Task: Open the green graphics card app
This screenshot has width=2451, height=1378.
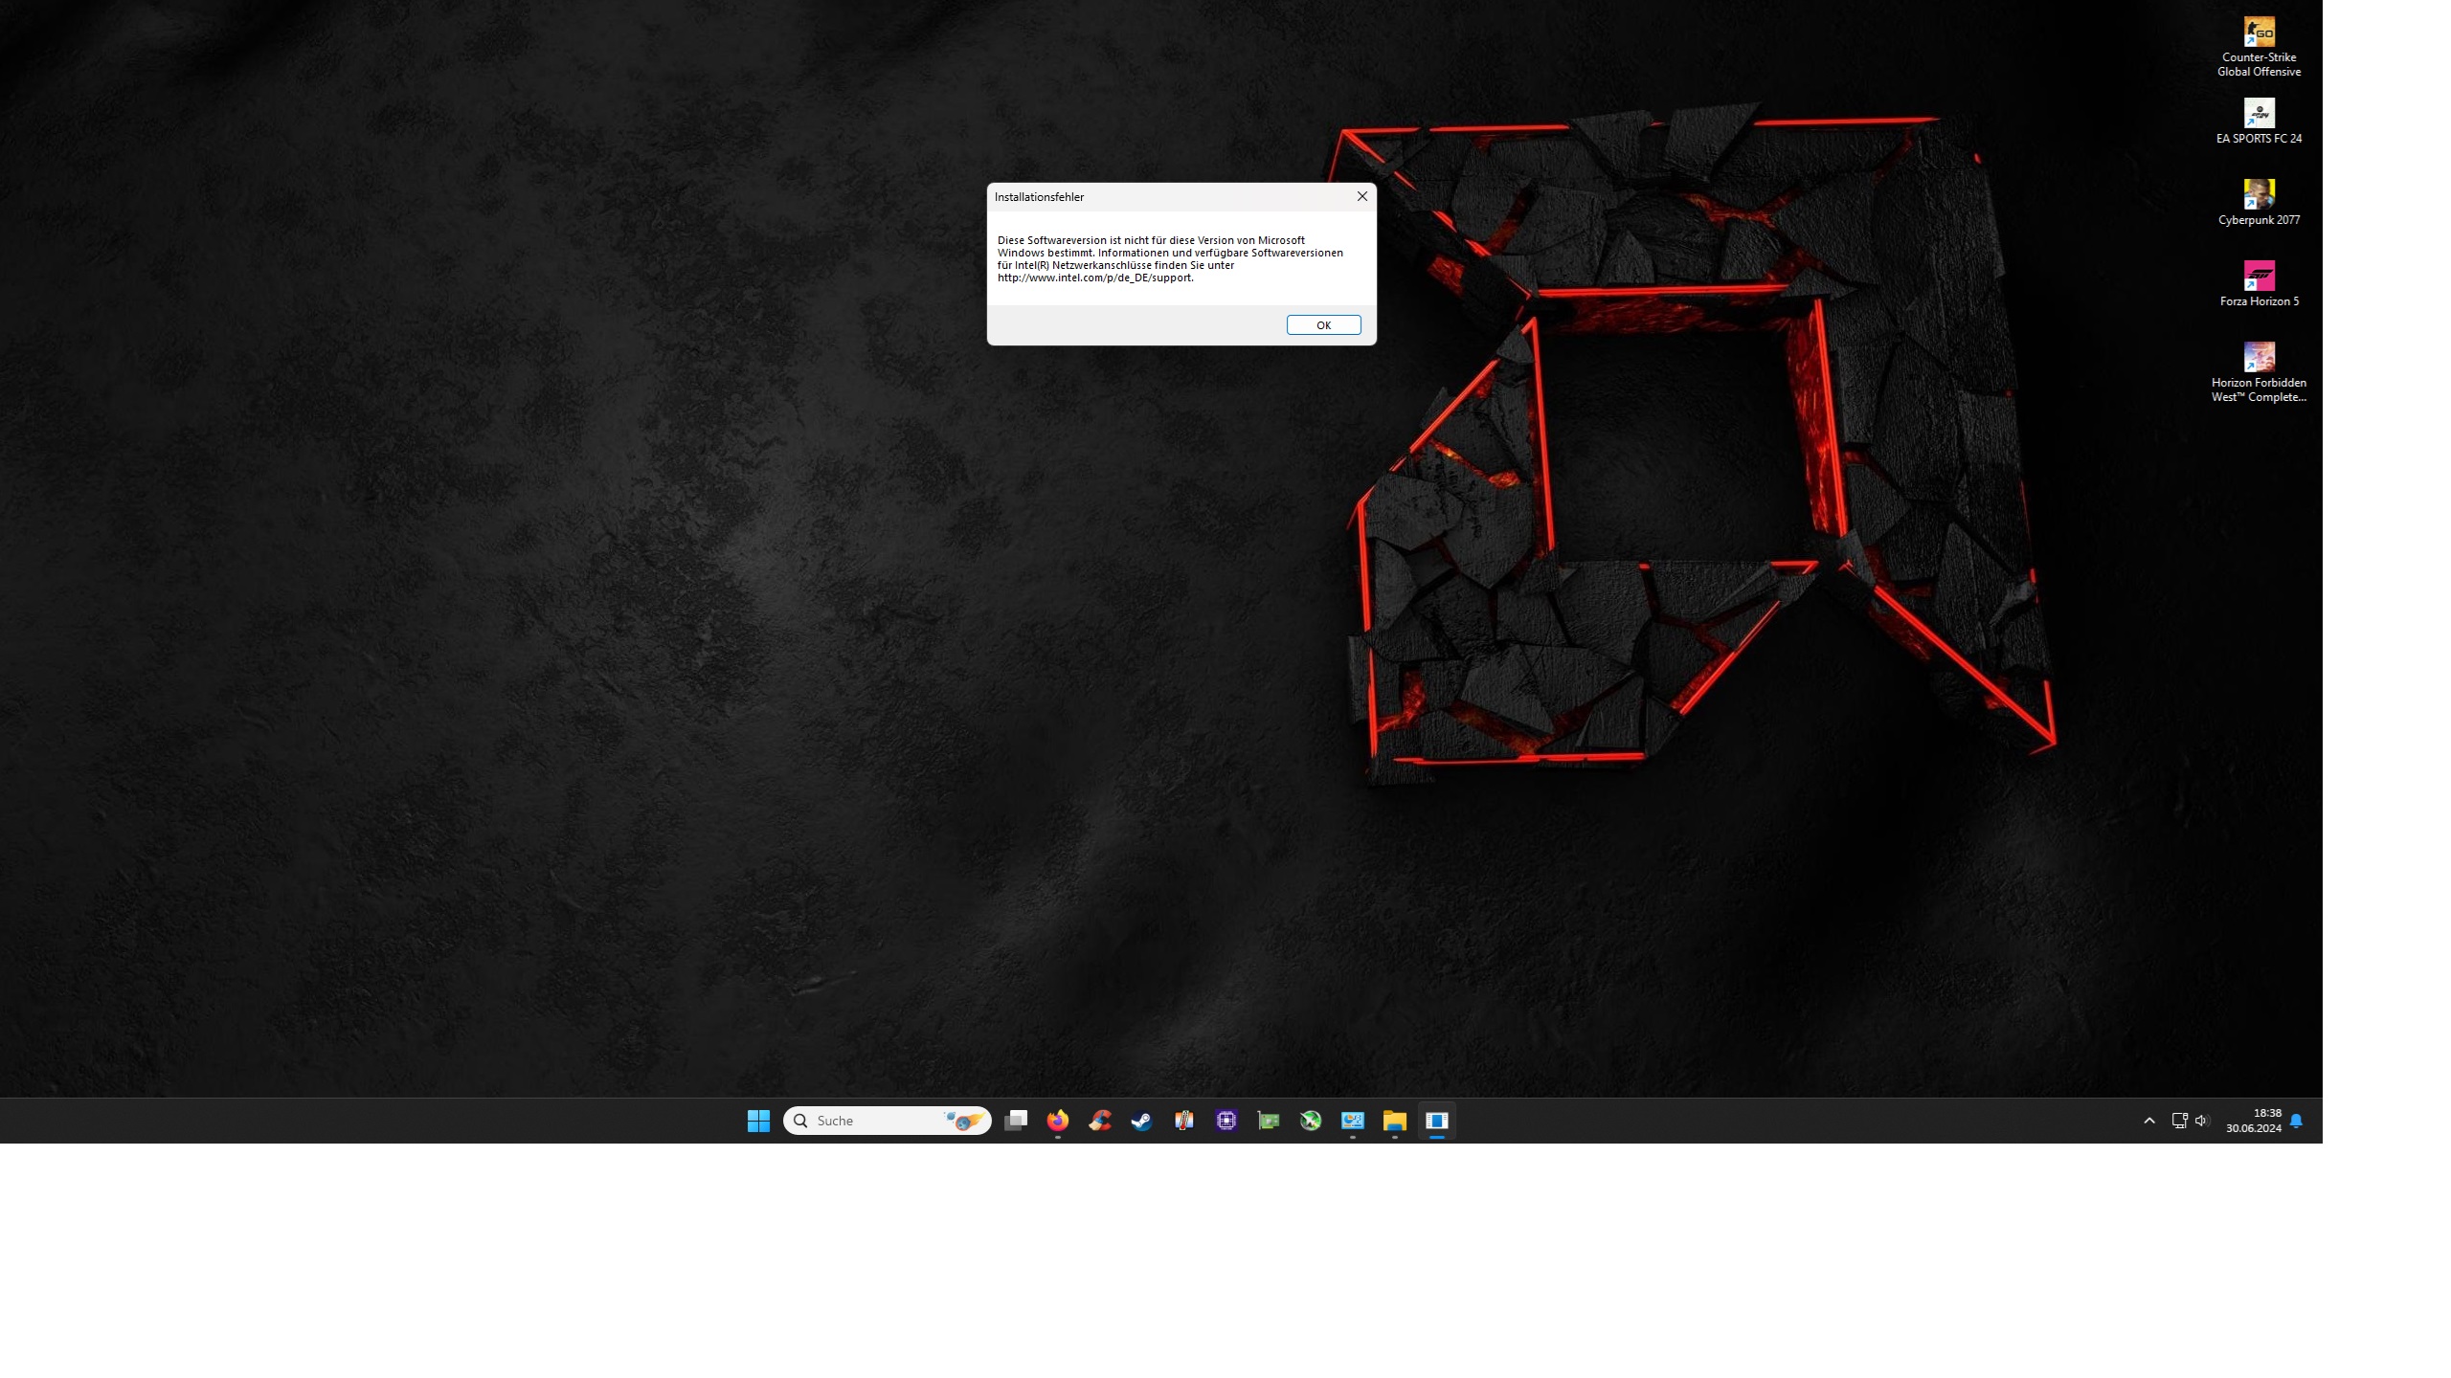Action: click(x=1269, y=1121)
